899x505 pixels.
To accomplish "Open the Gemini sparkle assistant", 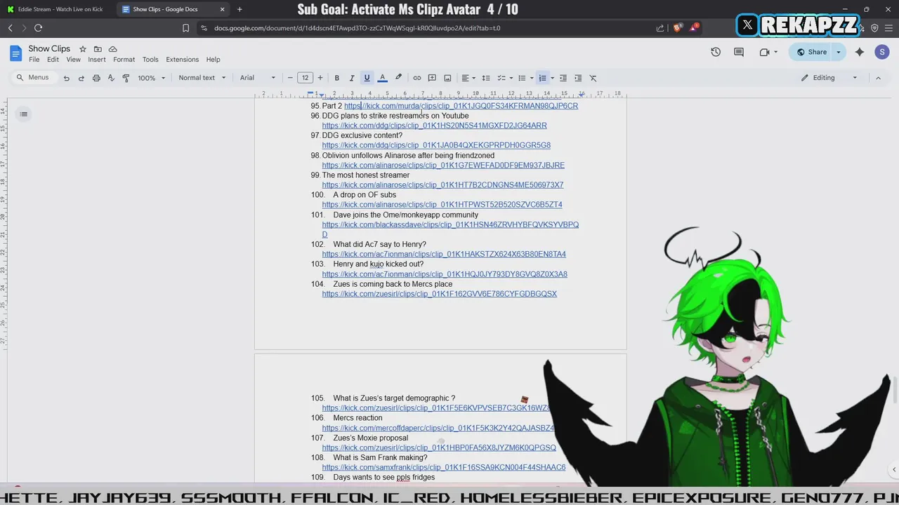I will pyautogui.click(x=860, y=52).
